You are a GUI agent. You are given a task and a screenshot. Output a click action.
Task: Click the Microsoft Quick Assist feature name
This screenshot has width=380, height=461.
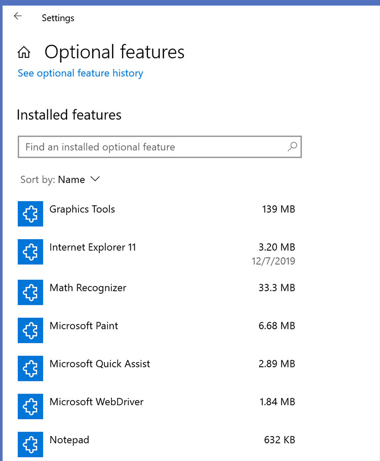point(100,364)
